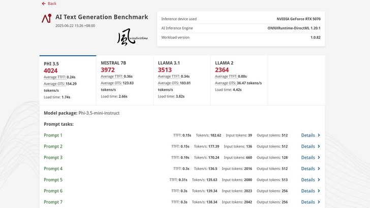Click the Prompt 1 title

coord(53,135)
